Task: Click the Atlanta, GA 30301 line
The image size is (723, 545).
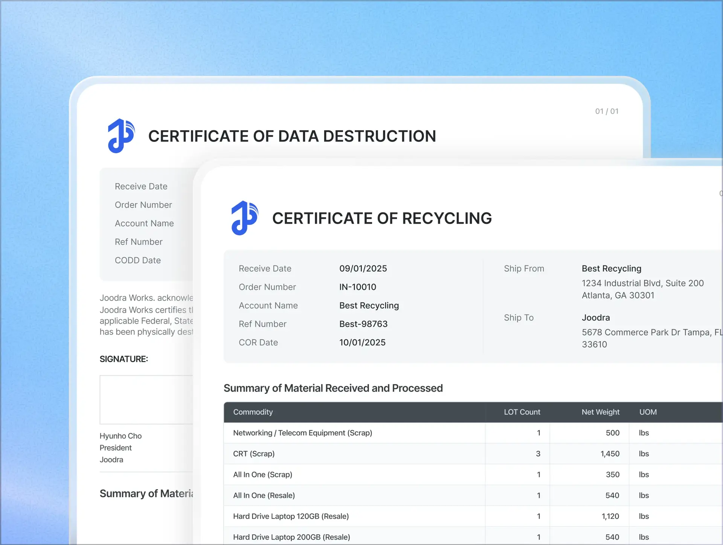Action: pyautogui.click(x=618, y=295)
